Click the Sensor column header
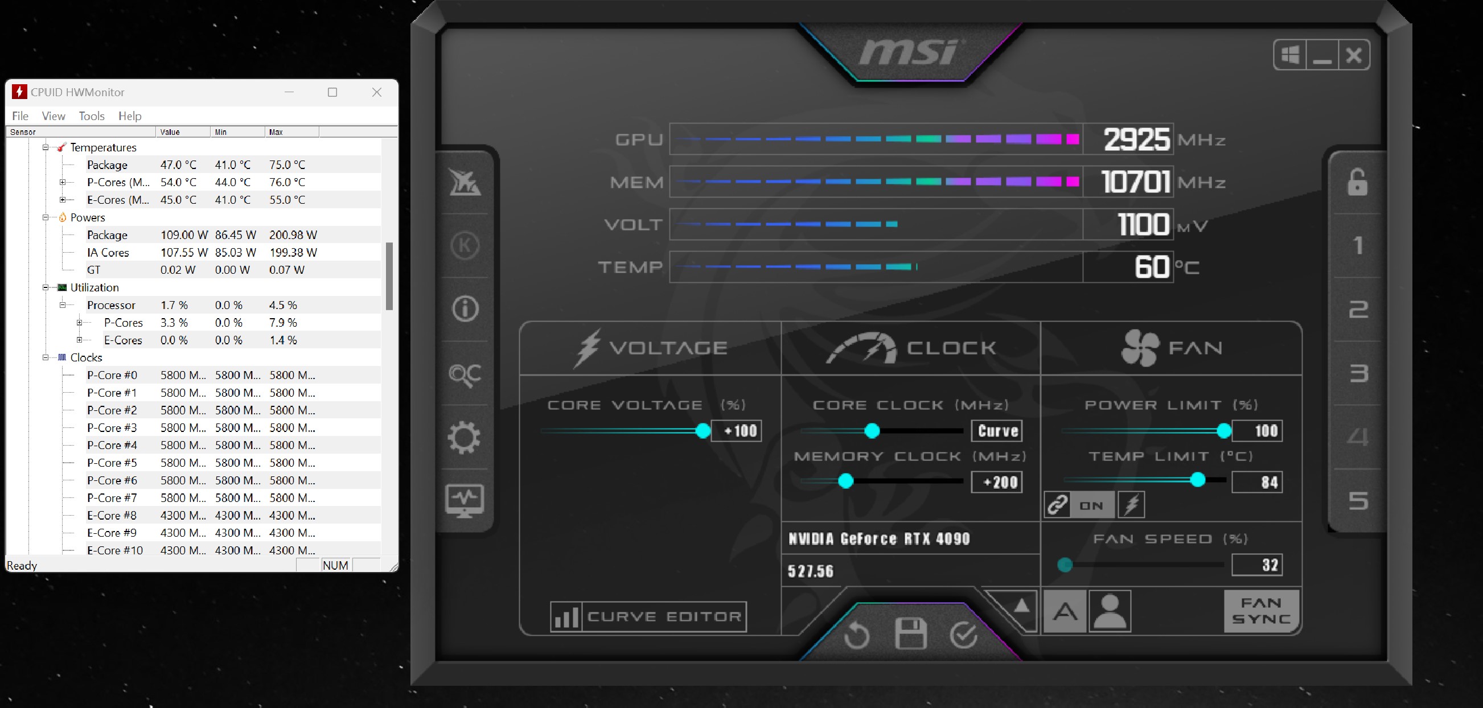 point(81,132)
